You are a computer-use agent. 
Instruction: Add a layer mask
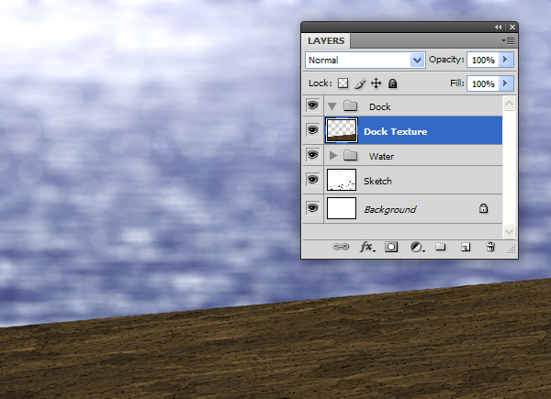coord(391,247)
